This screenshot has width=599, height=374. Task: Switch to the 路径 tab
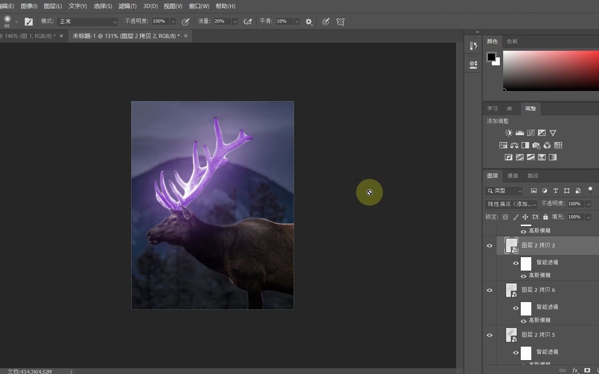click(533, 176)
